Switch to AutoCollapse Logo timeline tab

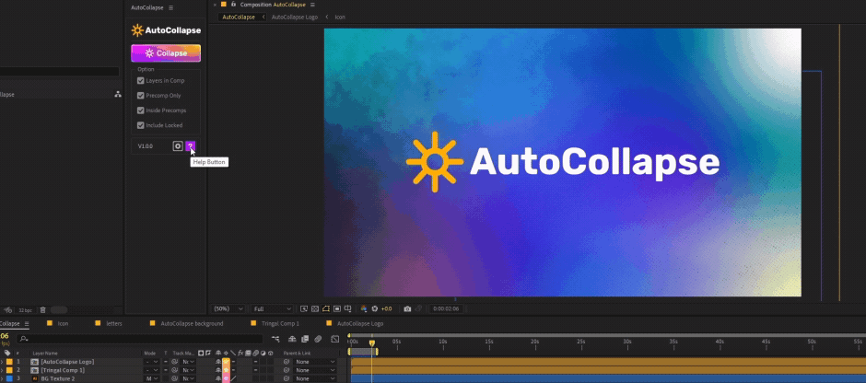click(x=360, y=323)
